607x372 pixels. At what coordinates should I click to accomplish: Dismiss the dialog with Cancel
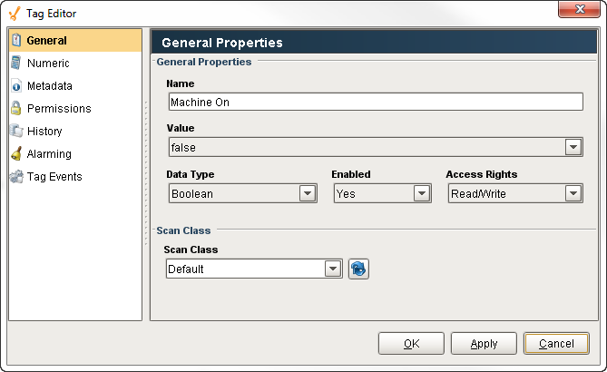[556, 343]
